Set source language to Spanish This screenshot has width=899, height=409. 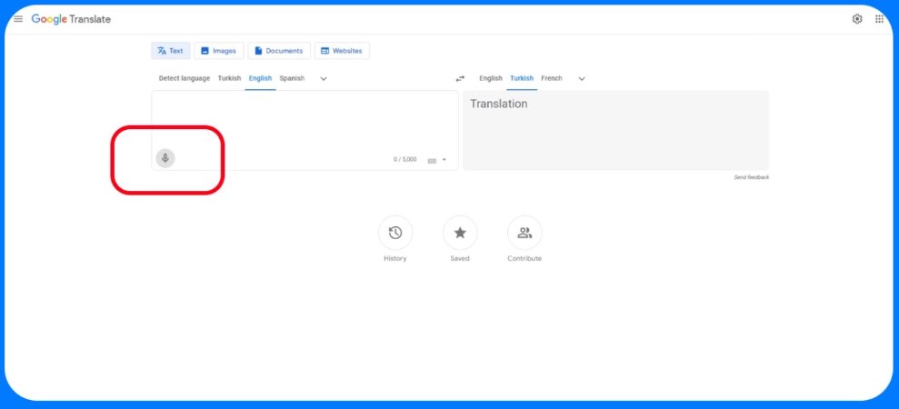292,78
